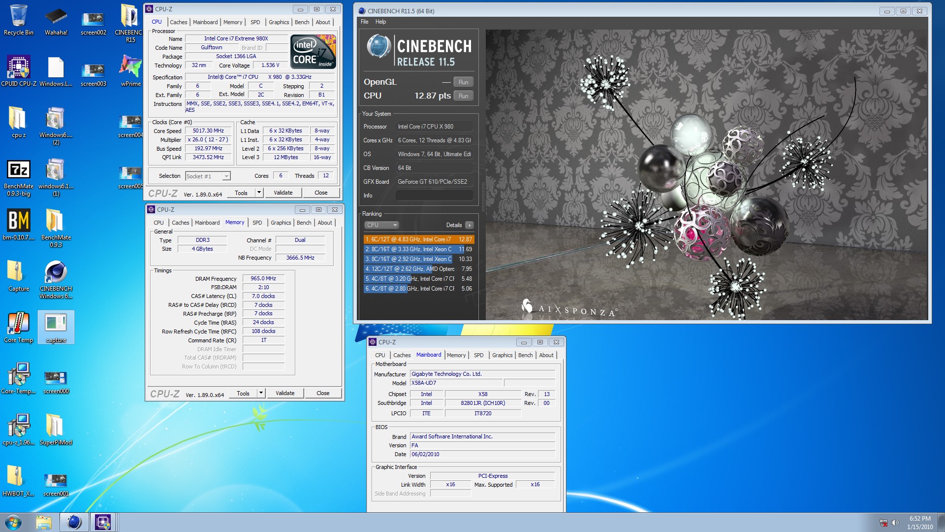Open the Recycle Bin desktop icon
Screen dimensions: 945x532
19,20
